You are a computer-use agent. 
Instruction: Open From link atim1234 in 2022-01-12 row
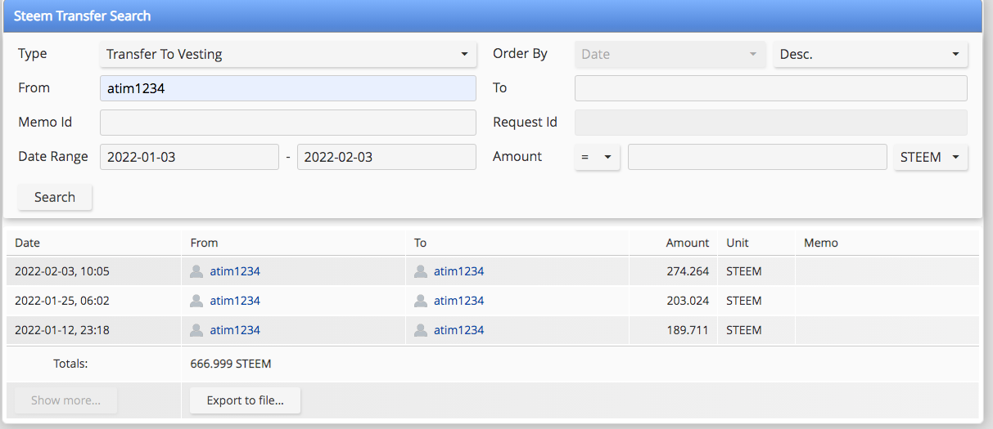point(235,330)
